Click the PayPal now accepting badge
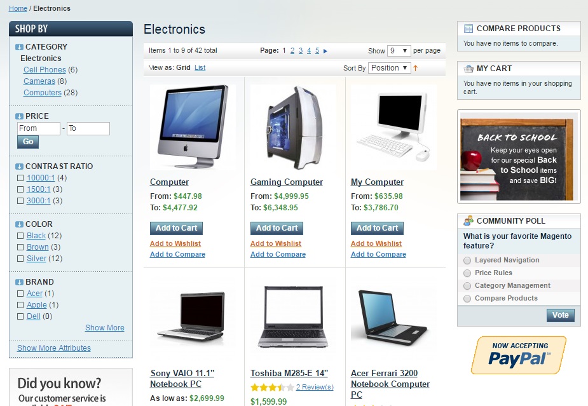Screen dimensions: 588x406 [518, 355]
